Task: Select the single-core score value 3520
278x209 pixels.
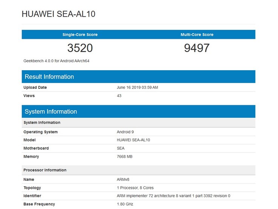Action: pos(80,48)
